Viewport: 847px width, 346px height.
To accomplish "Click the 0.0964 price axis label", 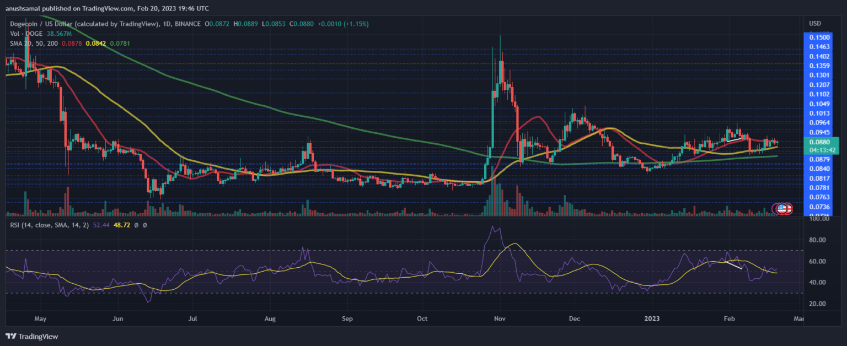I will [819, 123].
